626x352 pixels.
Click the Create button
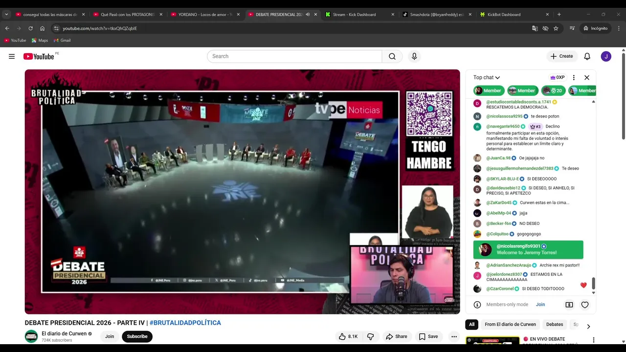click(x=561, y=56)
